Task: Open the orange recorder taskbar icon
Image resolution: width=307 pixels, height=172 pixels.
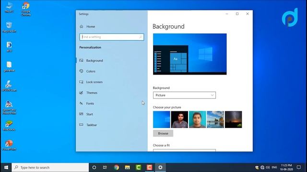Action: [149, 167]
